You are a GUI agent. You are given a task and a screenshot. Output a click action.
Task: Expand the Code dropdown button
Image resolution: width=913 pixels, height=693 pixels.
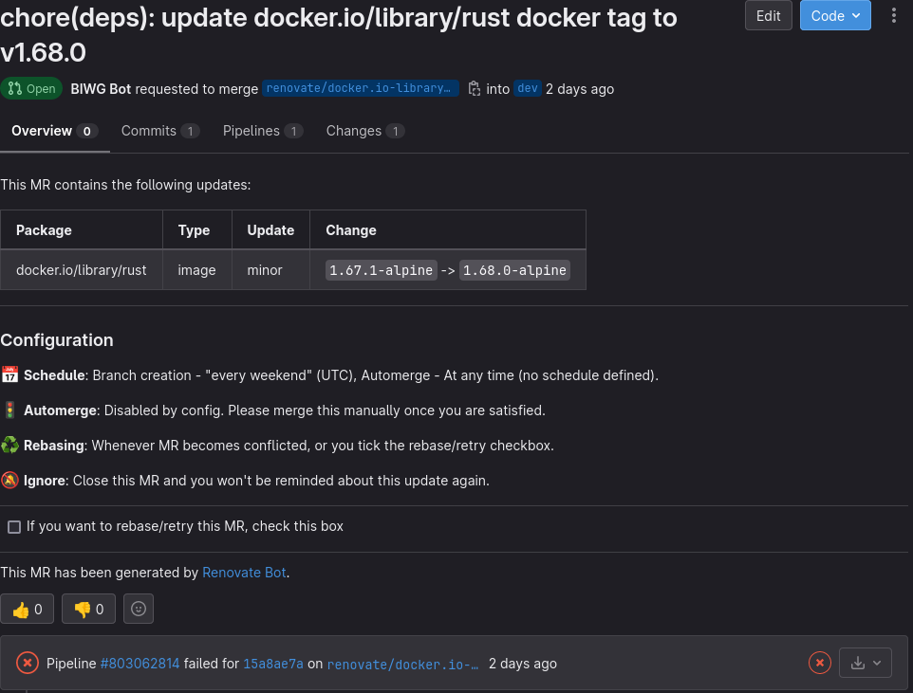835,15
